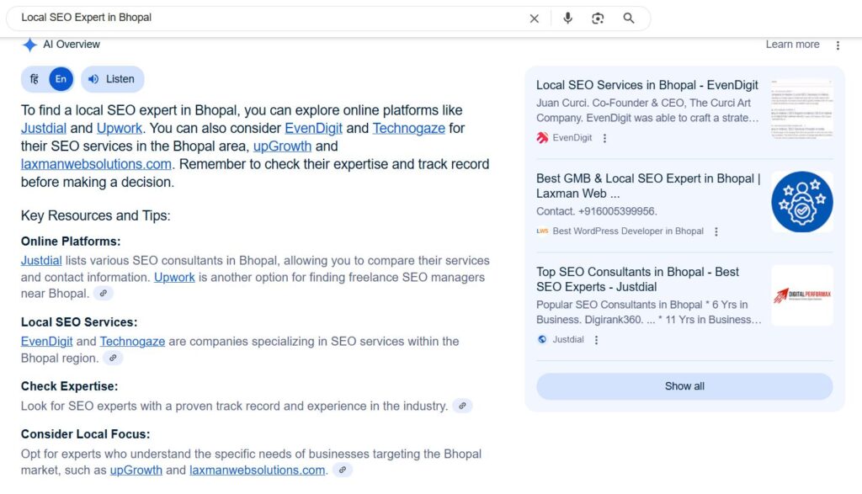
Task: Click source link icon after Check Expertise text
Action: (462, 406)
